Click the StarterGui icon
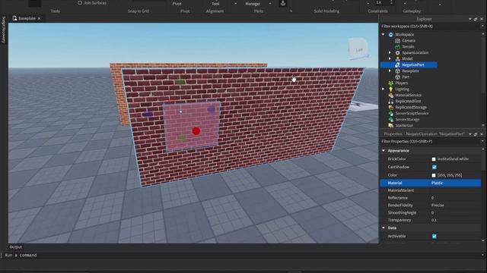Image resolution: width=487 pixels, height=273 pixels. click(x=390, y=125)
